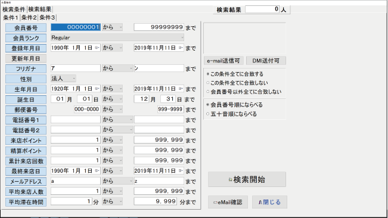Click the 平均滞在時間 end field 9,999
388x218 pixels.
[156, 201]
